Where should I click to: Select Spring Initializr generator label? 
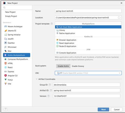point(14,35)
